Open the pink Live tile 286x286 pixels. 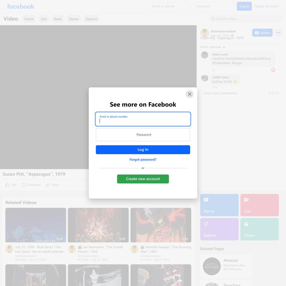click(260, 205)
